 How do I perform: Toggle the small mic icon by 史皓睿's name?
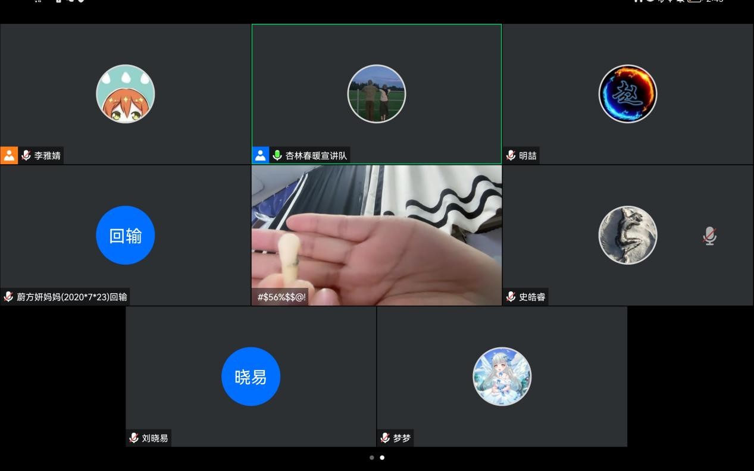511,297
